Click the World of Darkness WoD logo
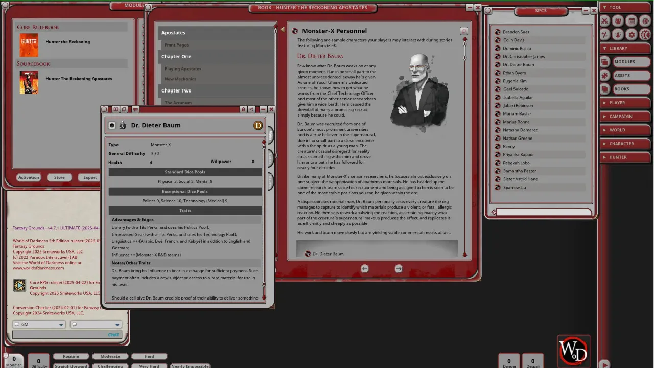 [574, 351]
